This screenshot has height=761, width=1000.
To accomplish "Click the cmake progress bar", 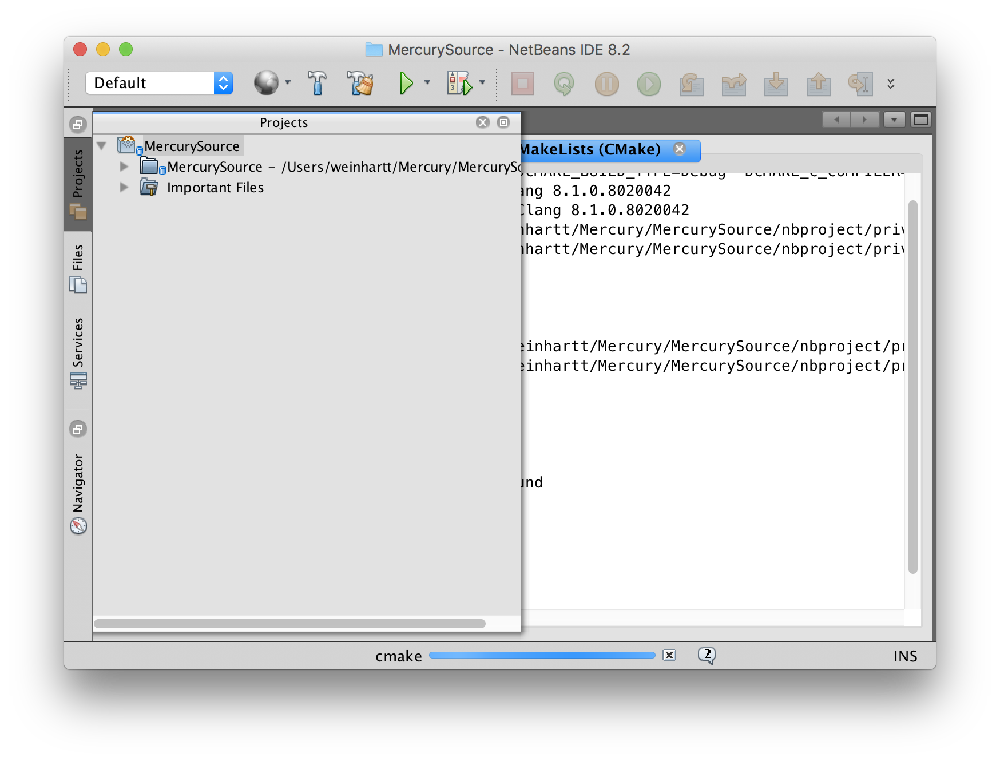I will [x=542, y=655].
